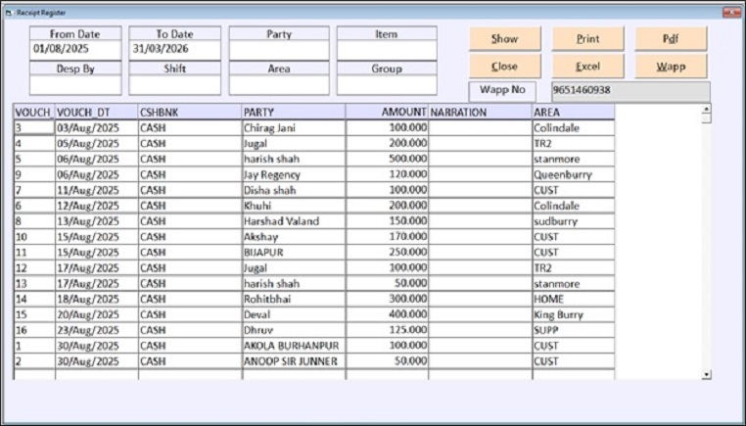Send via the Wapp button

[671, 67]
